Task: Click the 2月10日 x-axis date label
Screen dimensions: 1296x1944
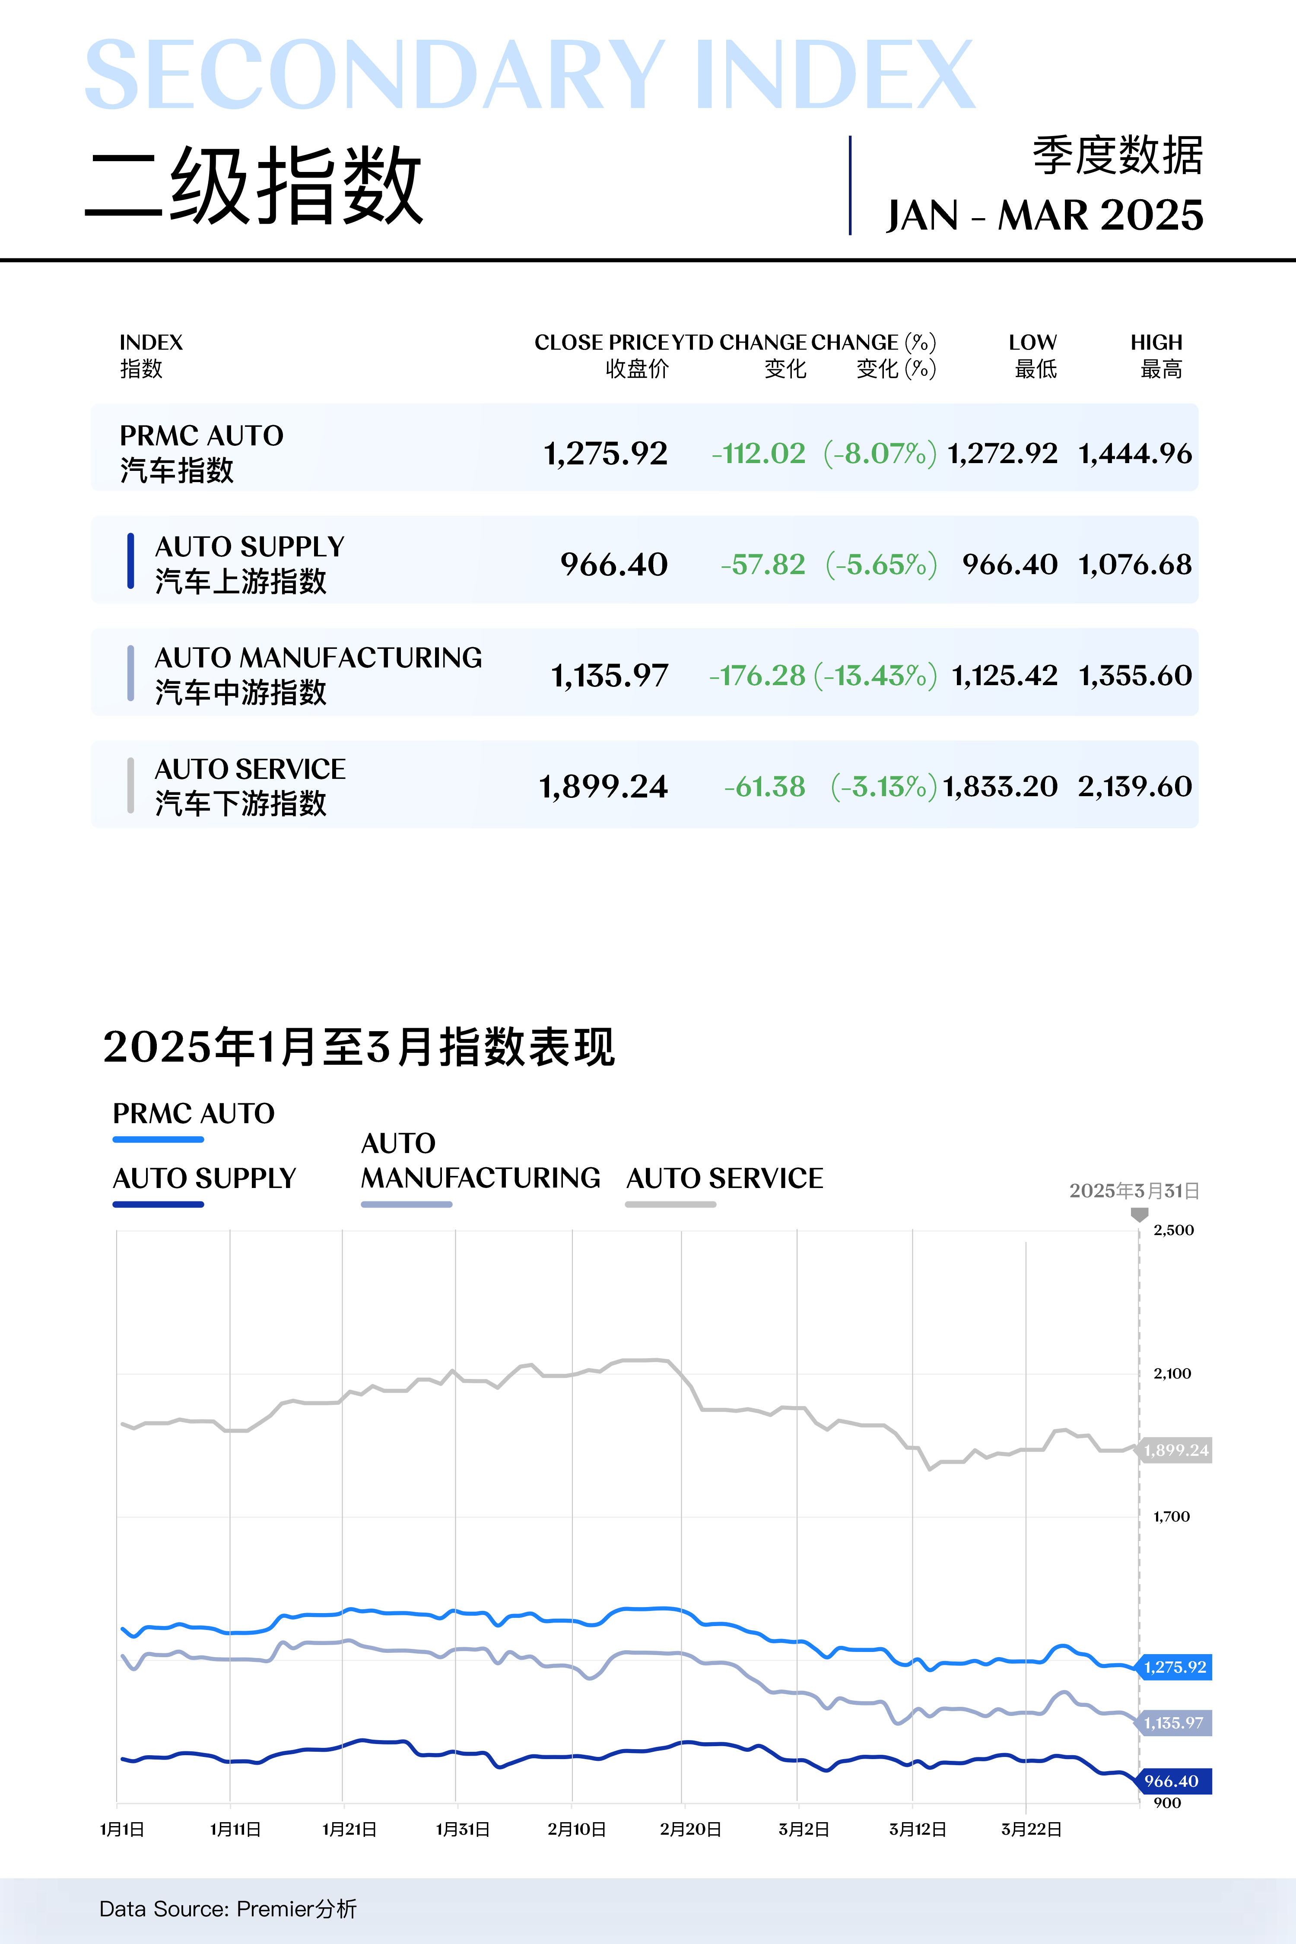Action: (x=577, y=1830)
